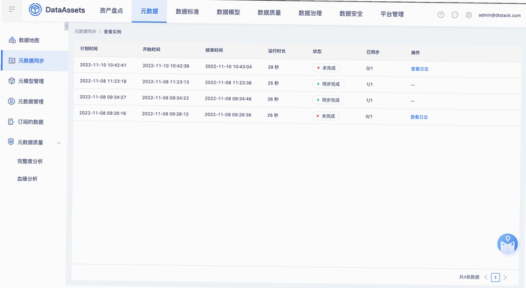Viewport: 526px width, 288px height.
Task: Click the 元数据管理 sidebar icon
Action: pyautogui.click(x=11, y=101)
